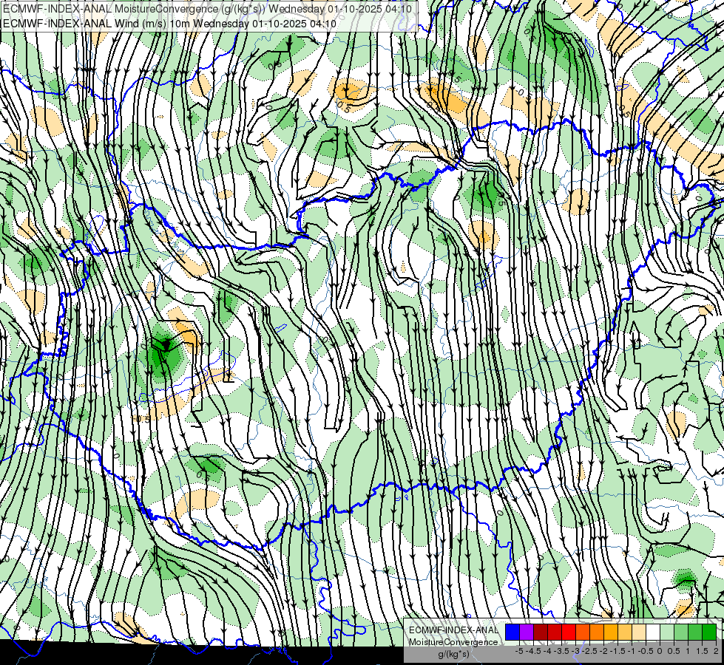Select the red swatch between -4 and -3.5
Screen dimensions: 724x665
coord(555,632)
